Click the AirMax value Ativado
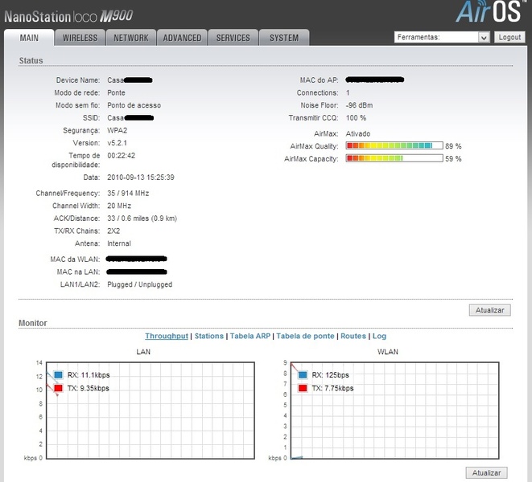Screen dimensions: 532x482 [x=358, y=133]
